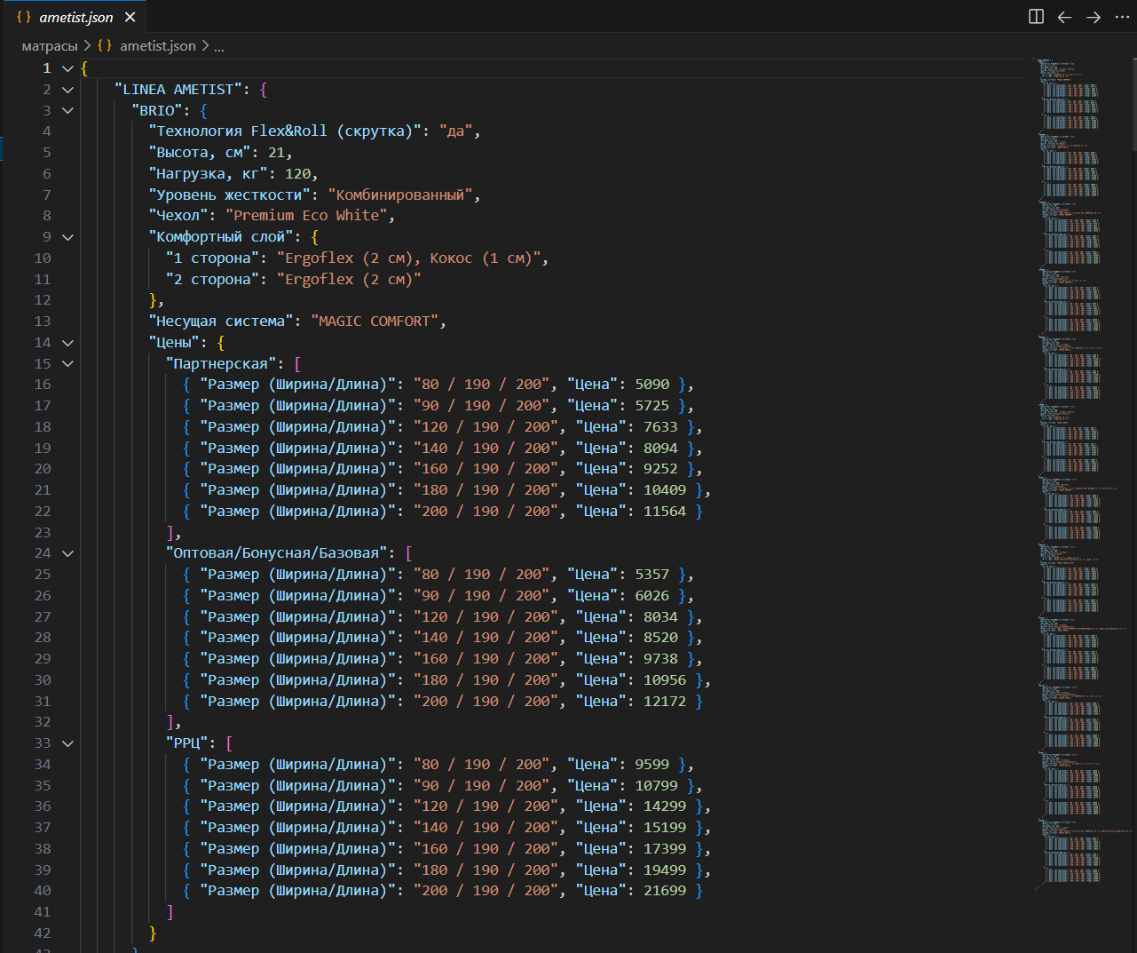Collapse the Комфортный слой object
The height and width of the screenshot is (953, 1137).
[x=67, y=236]
